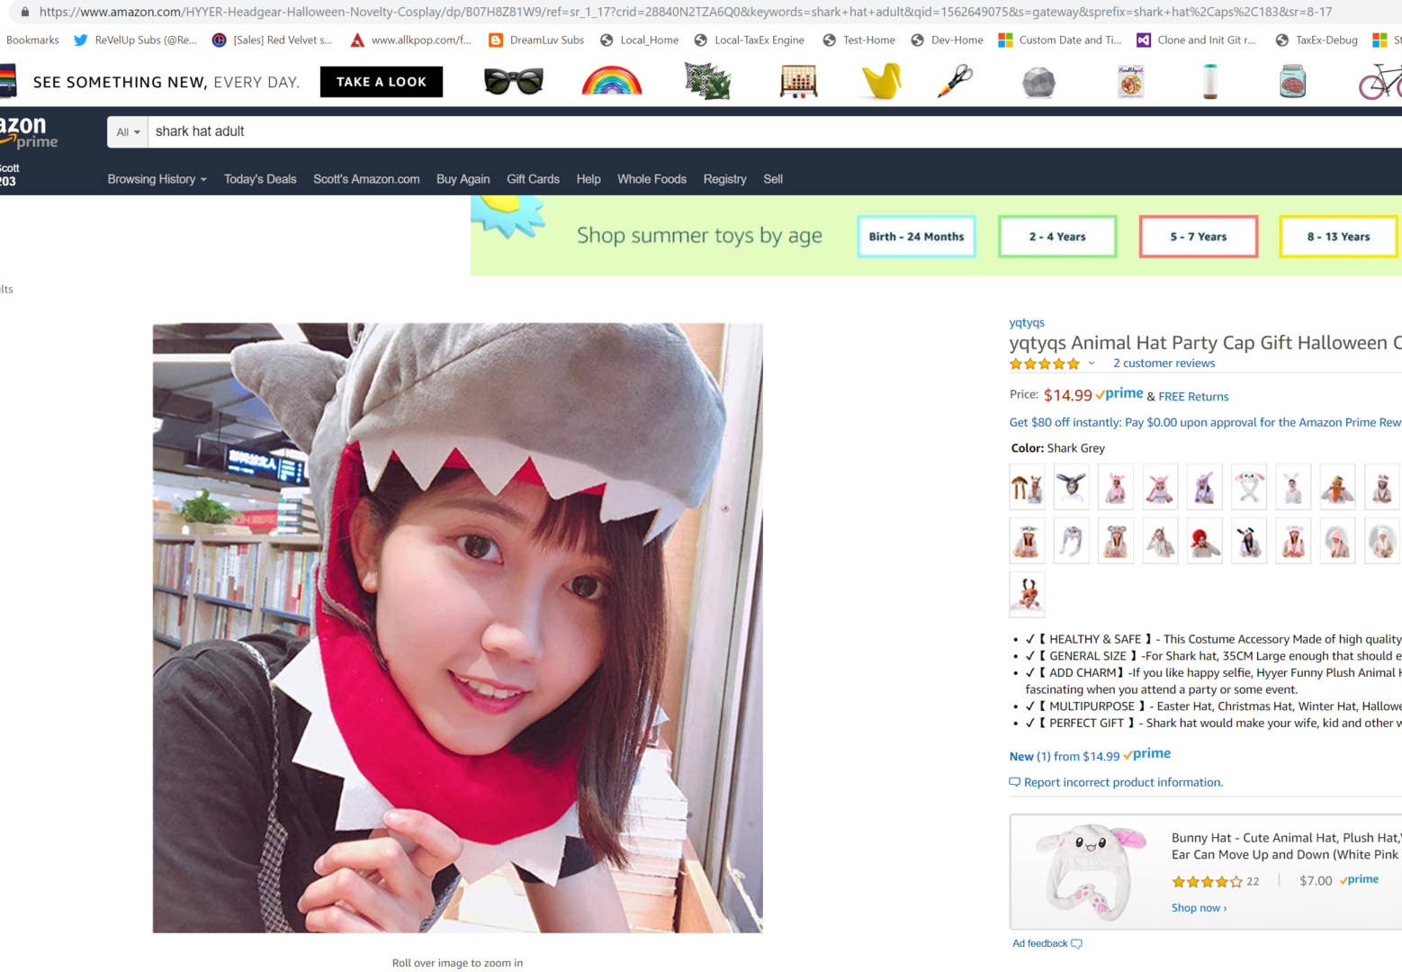
Task: Choose the orange carrot hat color swatch
Action: pos(1337,487)
